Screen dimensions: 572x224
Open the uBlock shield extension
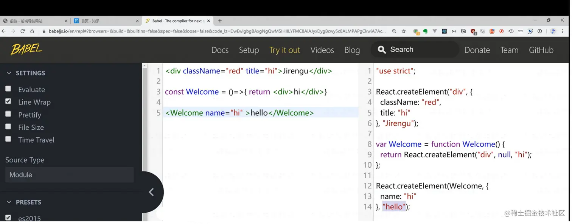(x=473, y=32)
